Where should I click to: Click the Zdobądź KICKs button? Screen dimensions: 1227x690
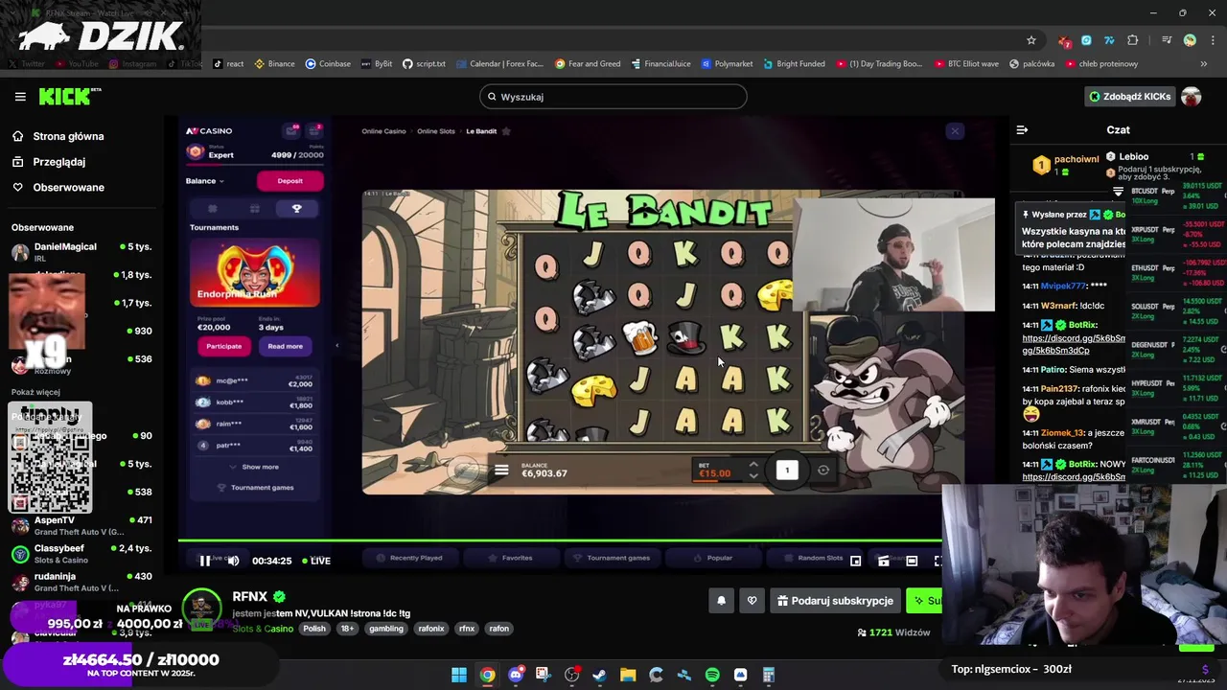[1129, 97]
